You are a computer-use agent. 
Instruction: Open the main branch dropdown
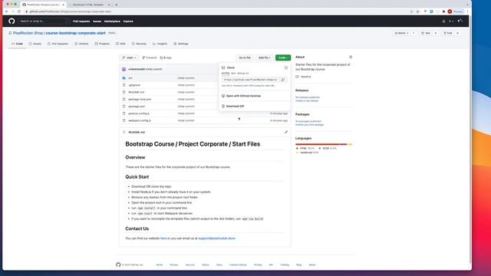click(x=130, y=58)
